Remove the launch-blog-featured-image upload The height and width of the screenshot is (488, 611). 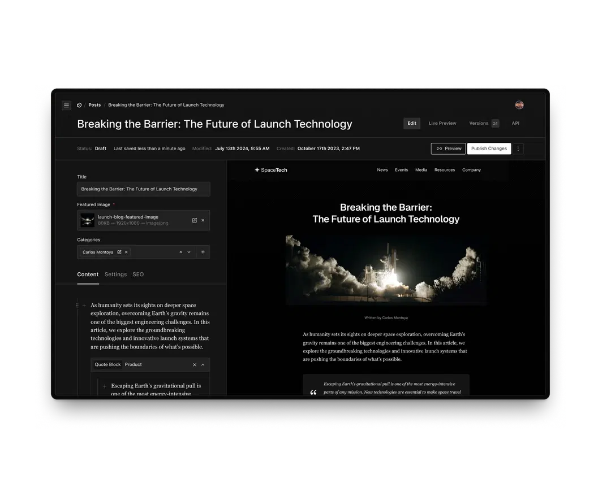[203, 220]
